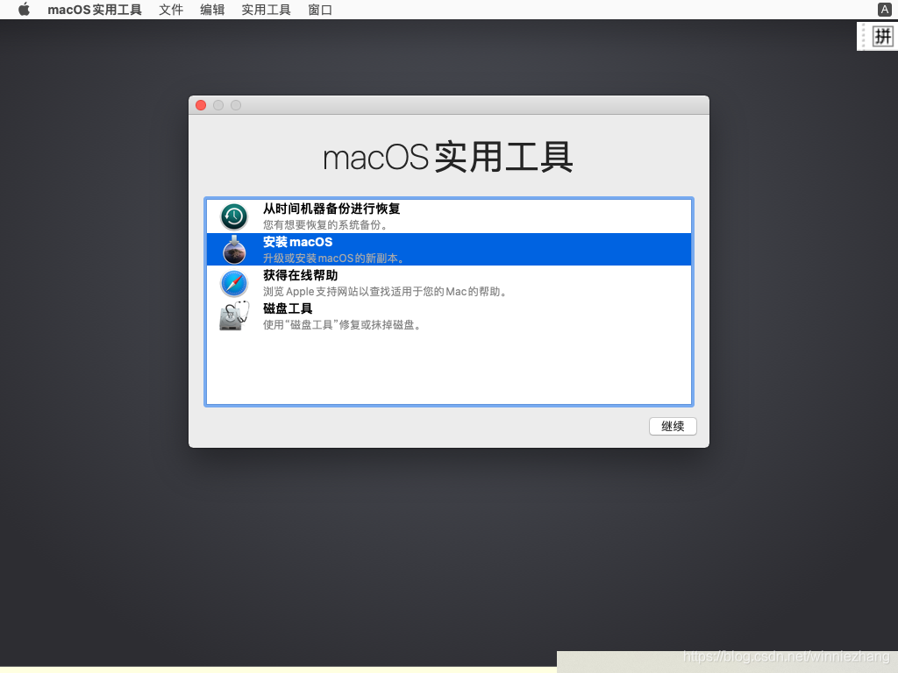Click the Pinyin '拼' input icon

(x=882, y=37)
